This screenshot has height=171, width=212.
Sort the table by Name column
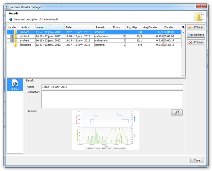(50, 27)
